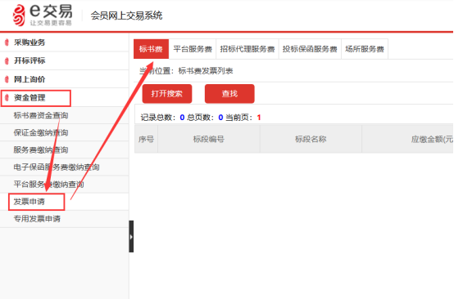Click the bullet icon beside 开标评标
Viewport: 454px width, 299px height.
(x=7, y=61)
